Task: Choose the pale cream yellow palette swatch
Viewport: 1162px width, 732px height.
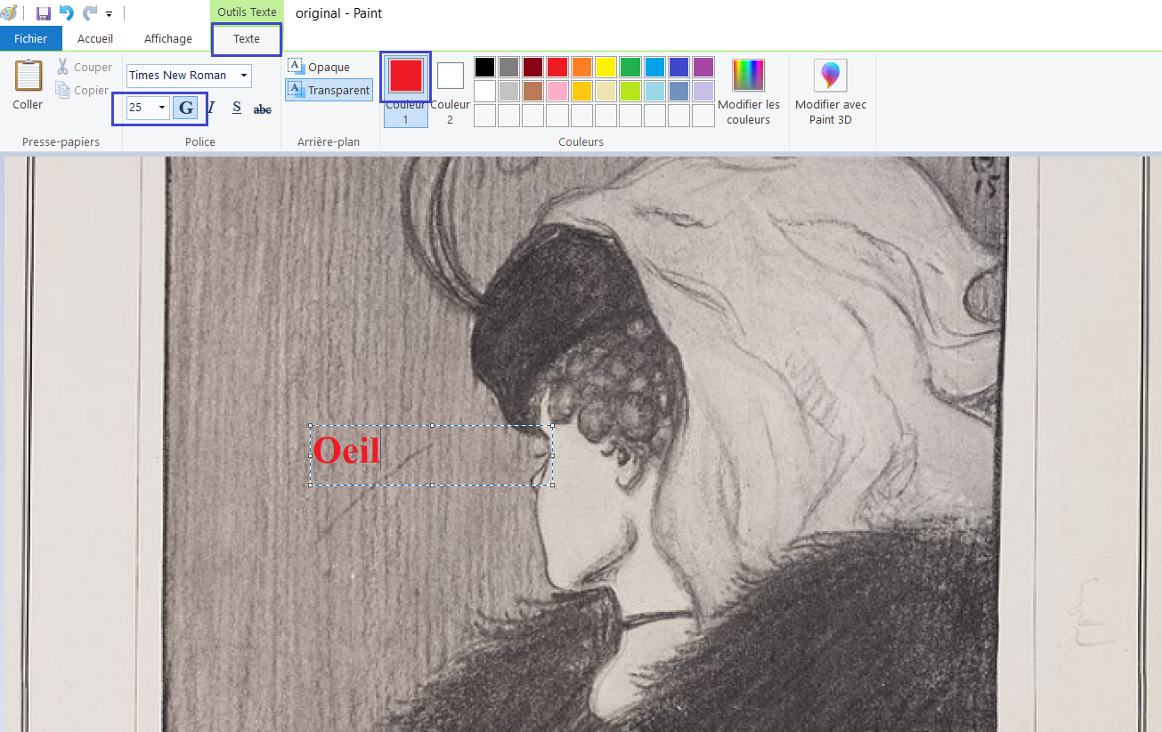Action: [606, 91]
